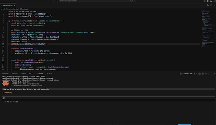Click terminal shell icon beside Claude Code
The width and height of the screenshot is (216, 125).
[x=181, y=74]
